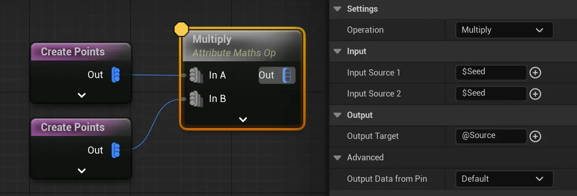Expand the top Create Points node chevron
577x196 pixels.
pos(82,95)
